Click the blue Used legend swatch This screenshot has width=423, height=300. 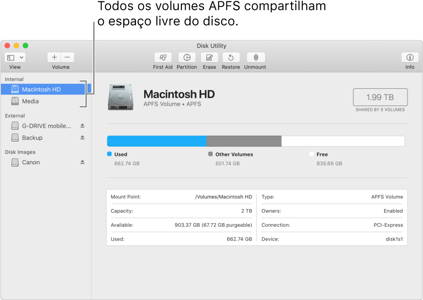tap(109, 154)
